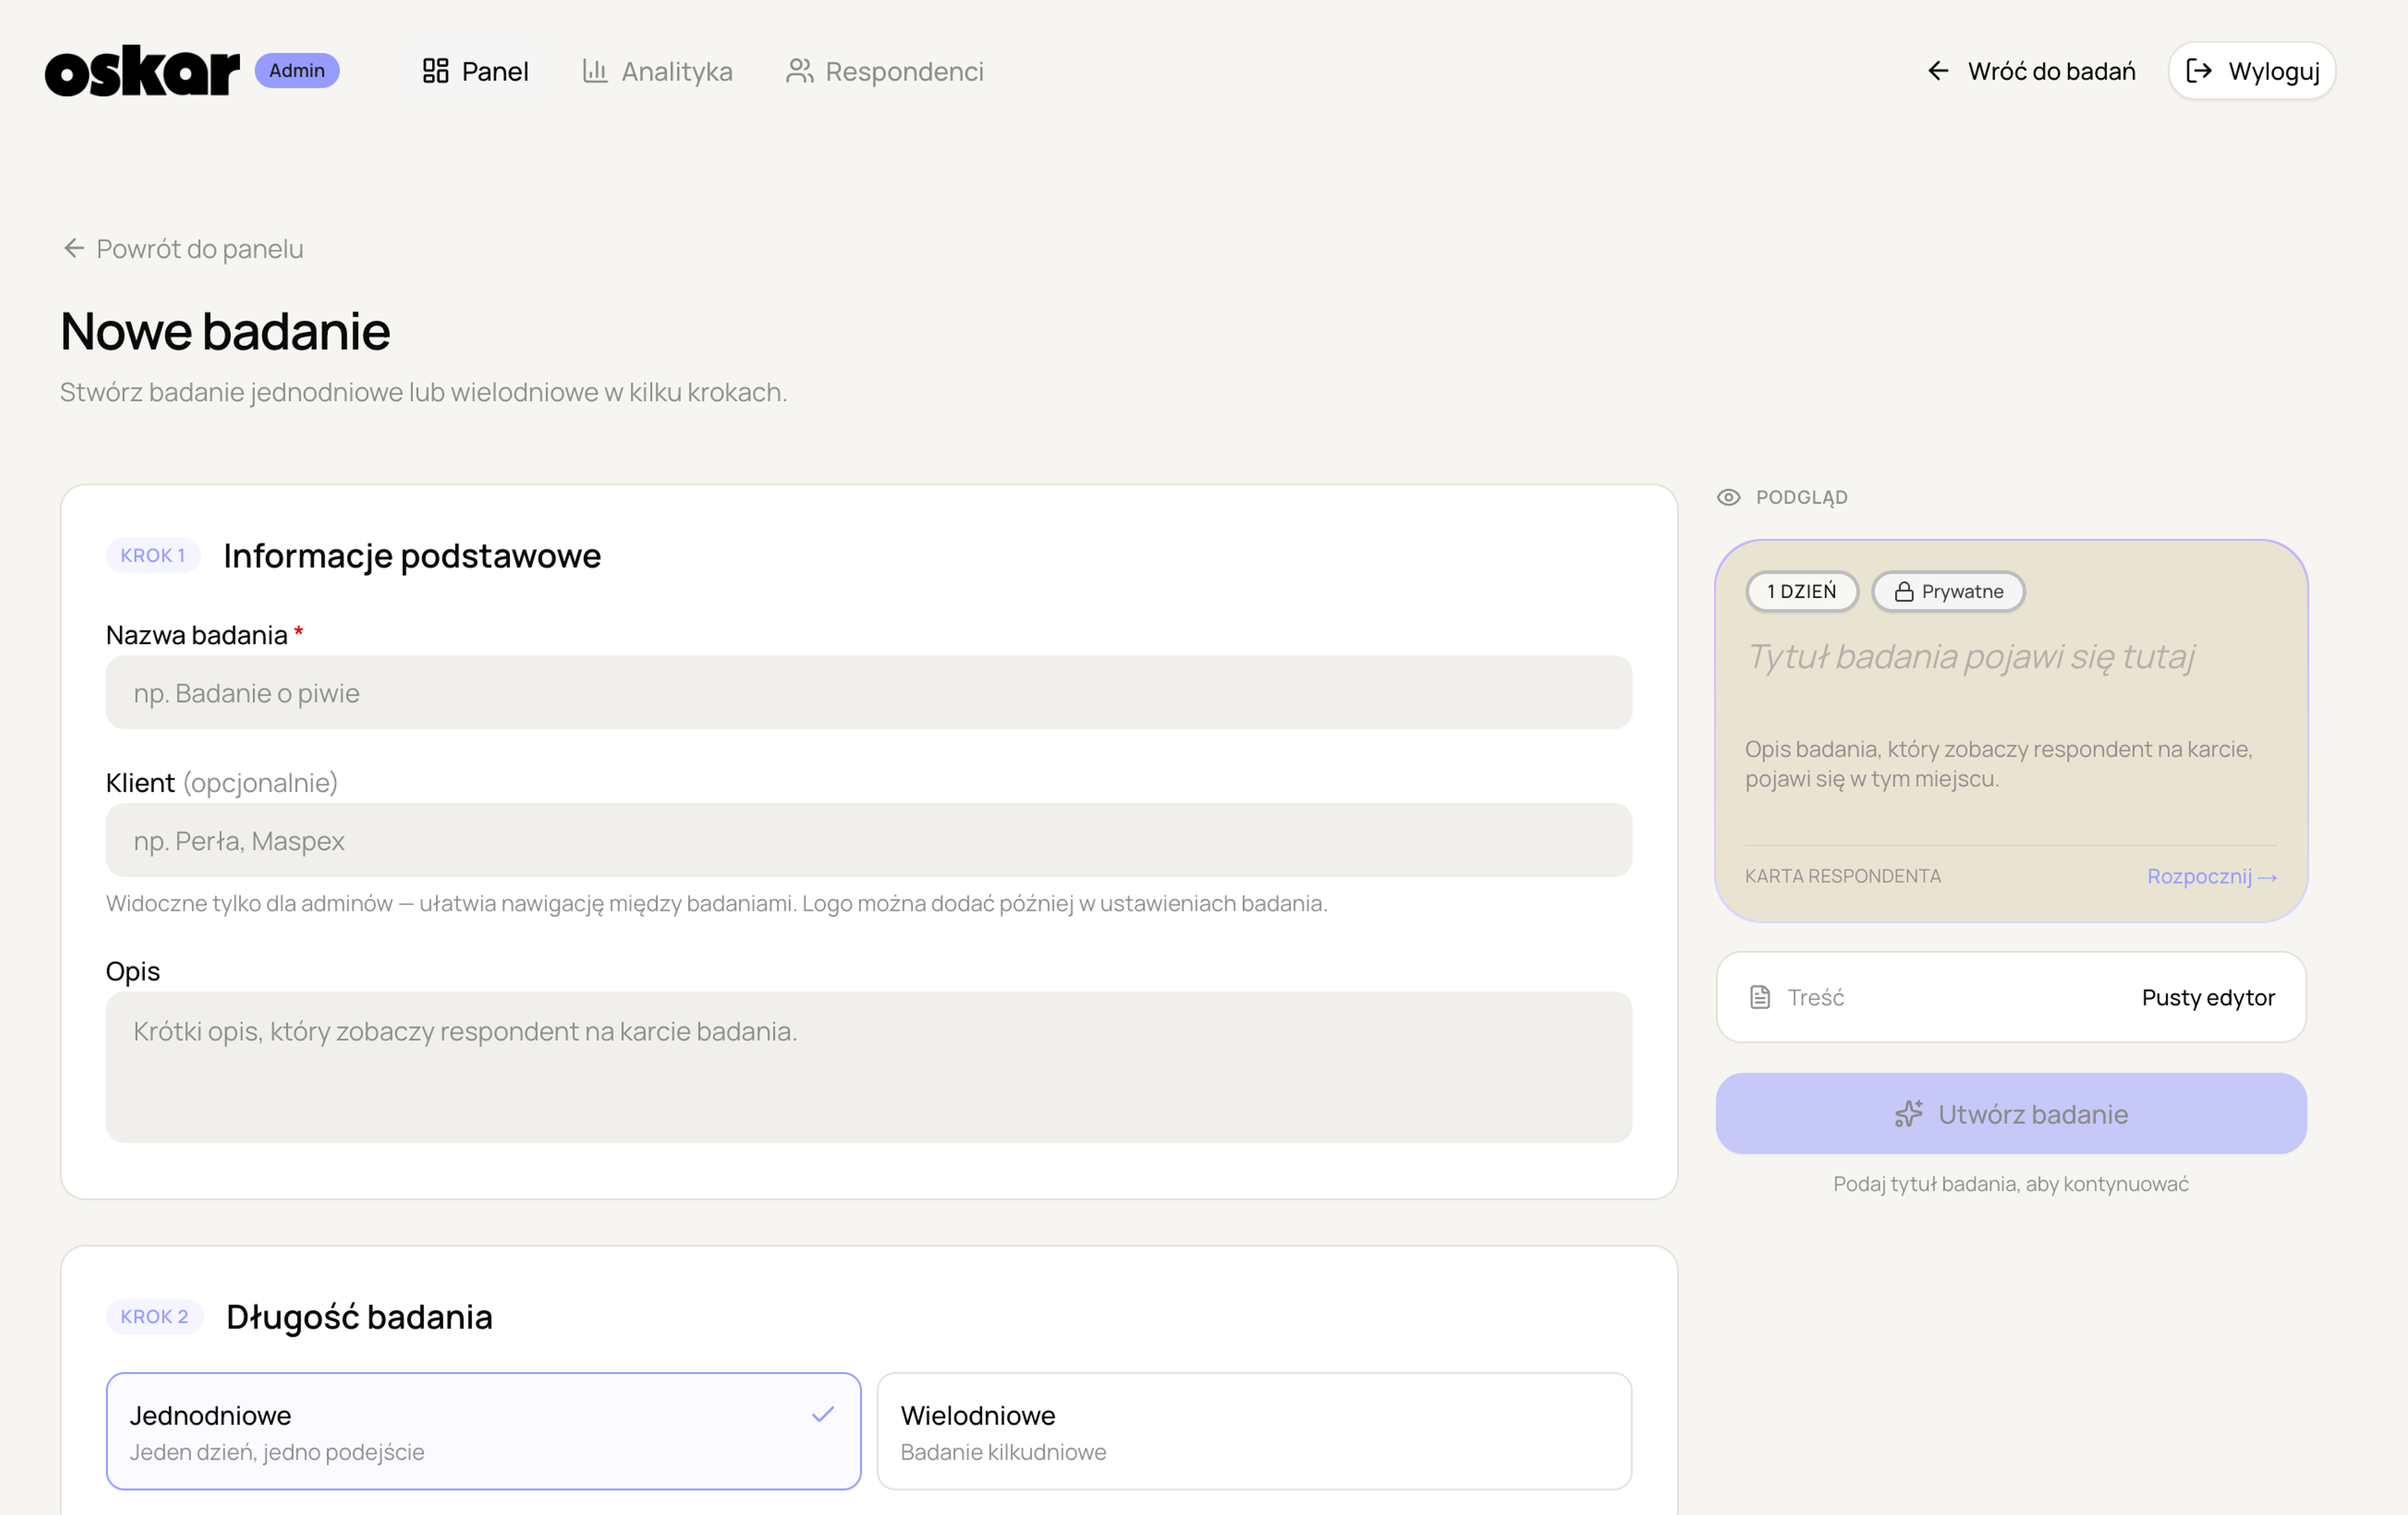Click the KROK 2 badge
This screenshot has width=2408, height=1515.
[x=155, y=1317]
